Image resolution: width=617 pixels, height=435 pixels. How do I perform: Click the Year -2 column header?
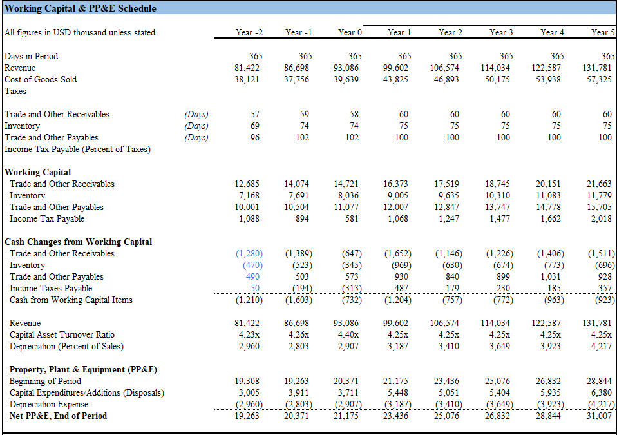[249, 32]
